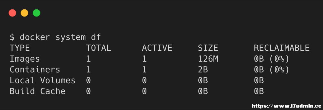
Task: Click the Images reclaimable 0B (0%) value
Action: pos(271,59)
